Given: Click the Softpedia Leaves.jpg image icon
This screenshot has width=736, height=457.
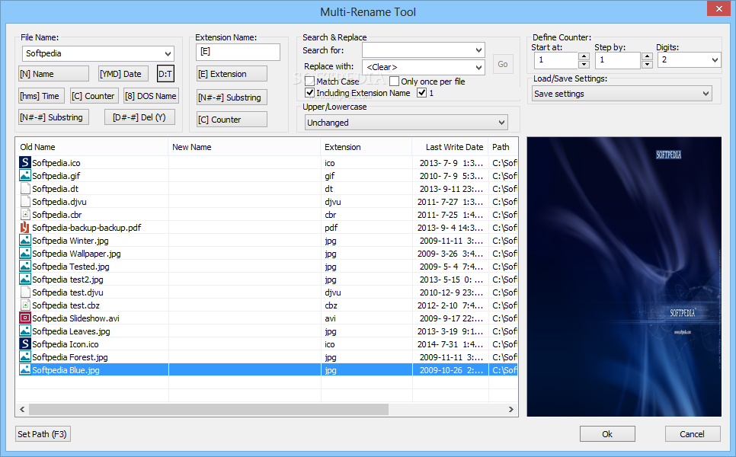Looking at the screenshot, I should click(25, 331).
